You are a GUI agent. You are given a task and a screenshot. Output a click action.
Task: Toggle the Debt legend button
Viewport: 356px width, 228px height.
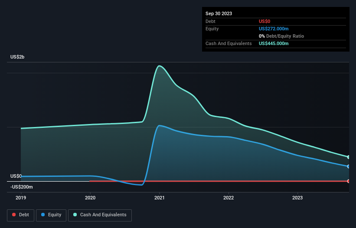coord(20,215)
